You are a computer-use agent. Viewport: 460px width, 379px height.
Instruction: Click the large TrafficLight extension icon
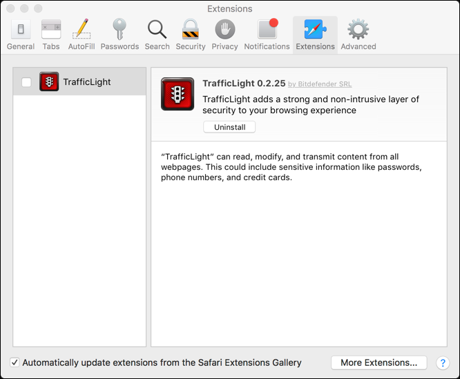click(178, 94)
